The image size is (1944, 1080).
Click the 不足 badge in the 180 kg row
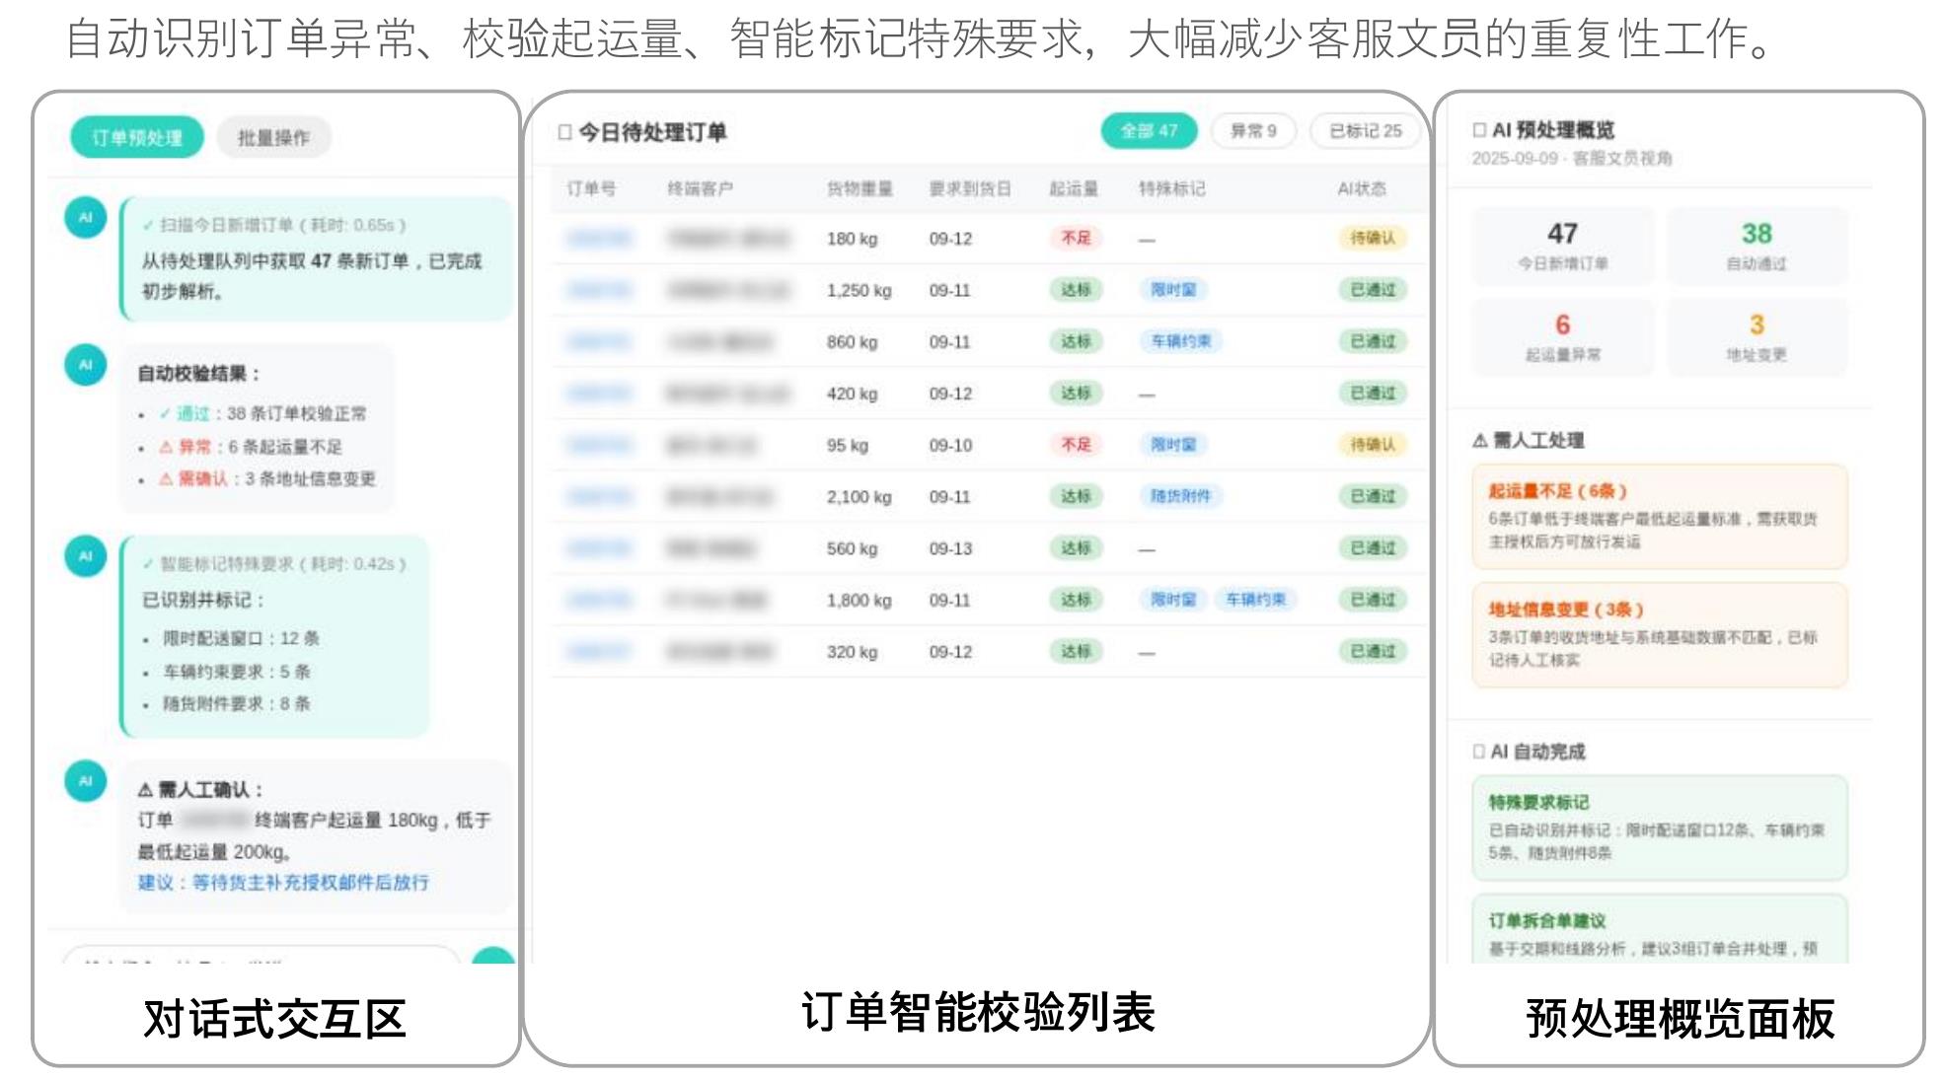[x=1076, y=238]
